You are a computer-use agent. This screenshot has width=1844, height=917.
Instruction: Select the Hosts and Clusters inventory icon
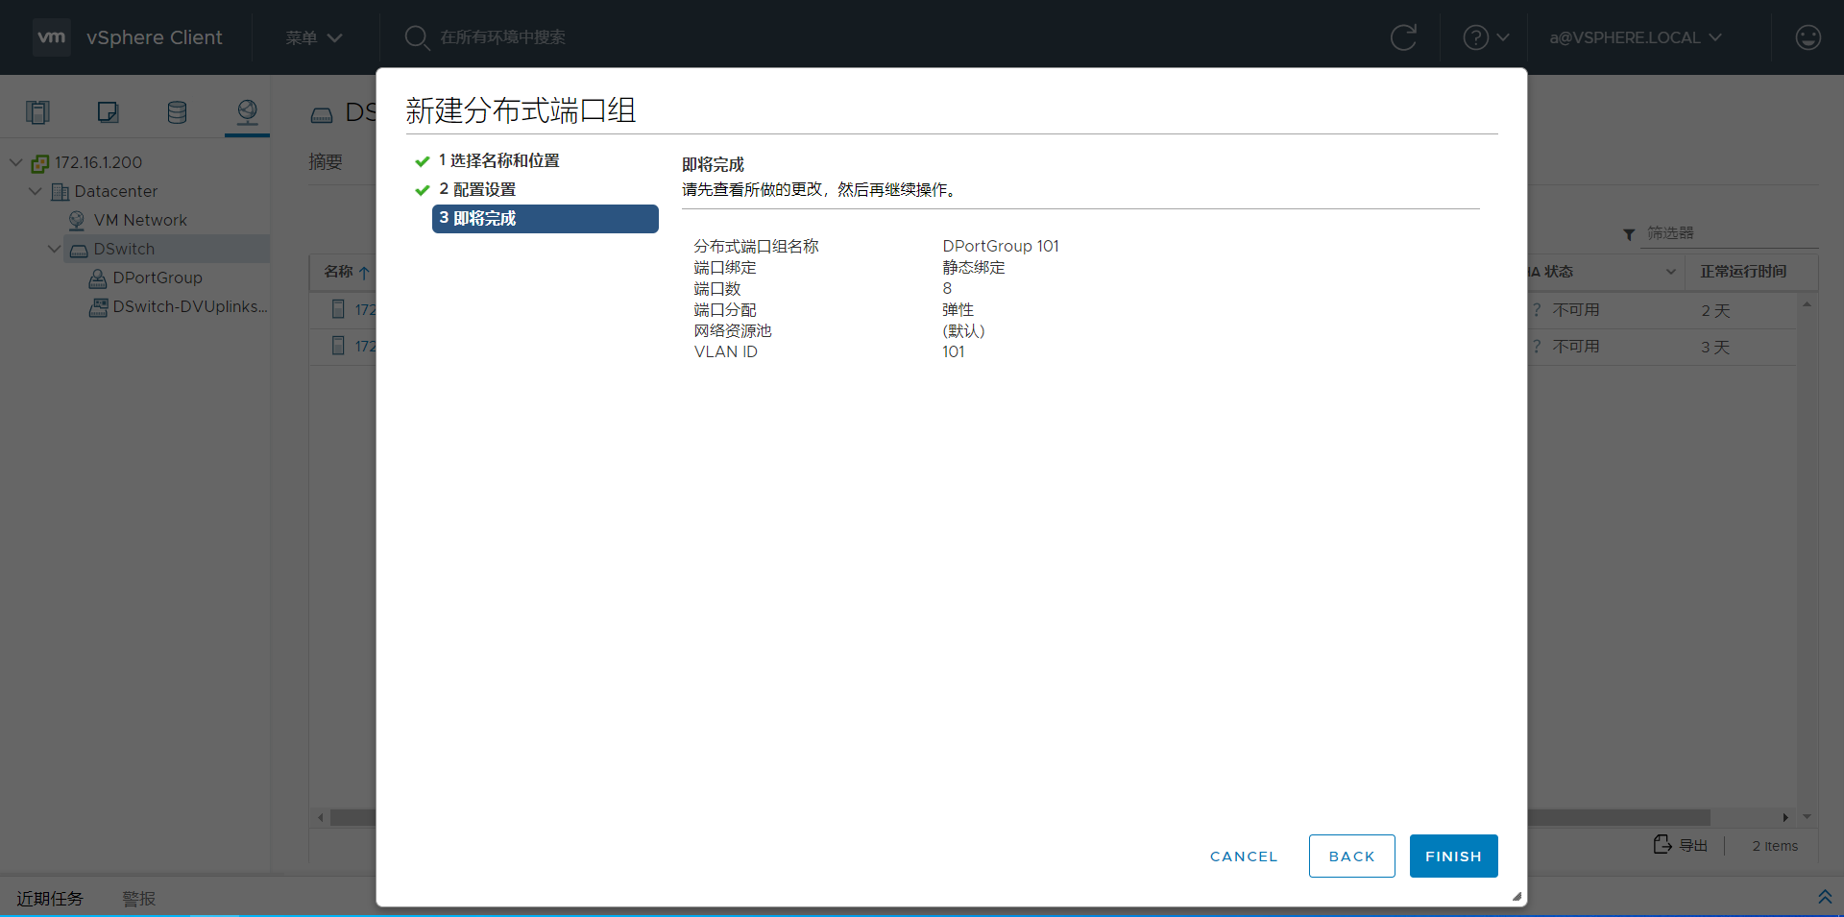coord(38,111)
